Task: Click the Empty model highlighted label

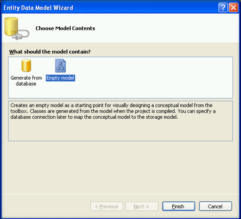Action: [x=60, y=78]
